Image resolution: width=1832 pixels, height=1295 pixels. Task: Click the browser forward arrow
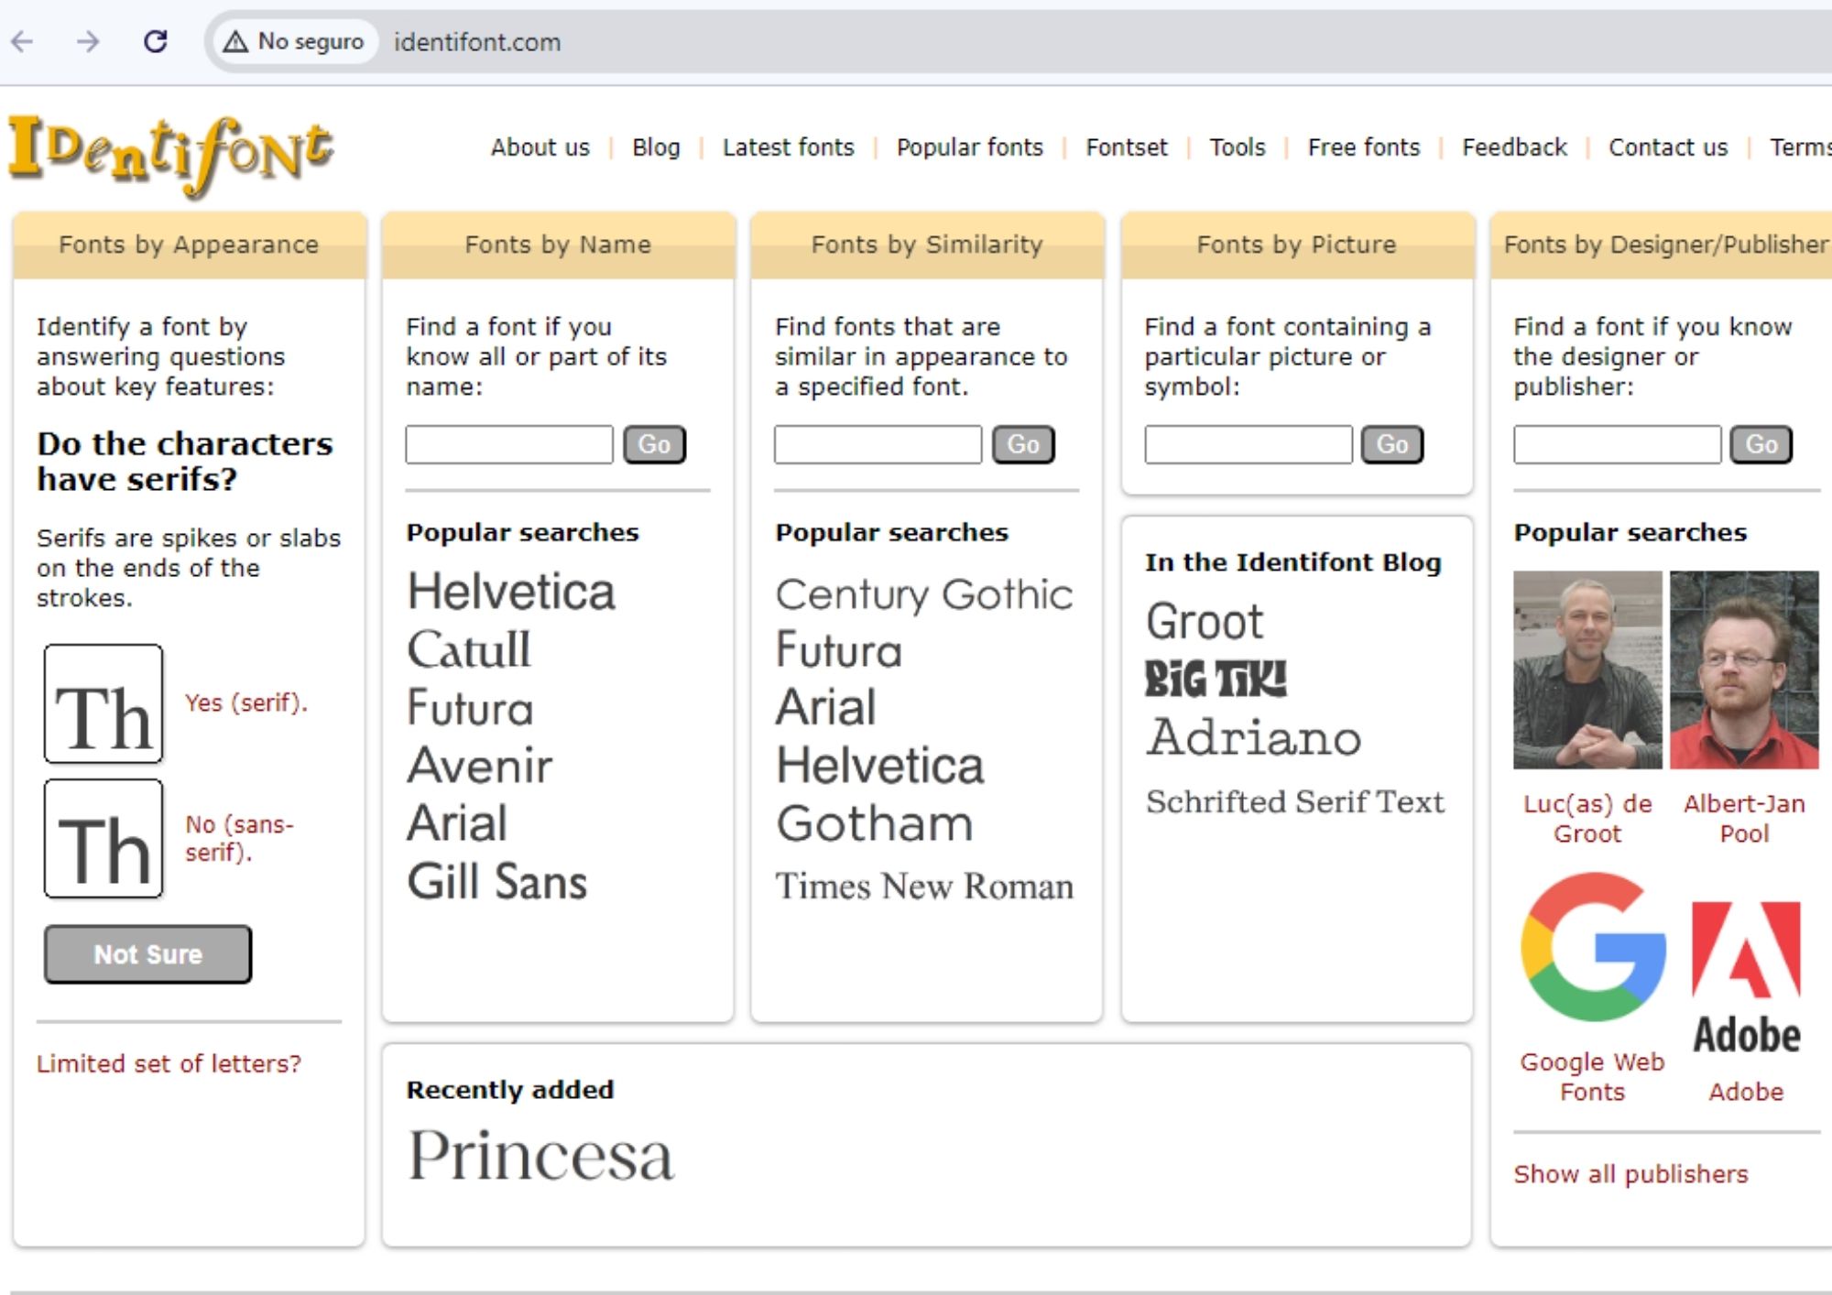click(88, 41)
